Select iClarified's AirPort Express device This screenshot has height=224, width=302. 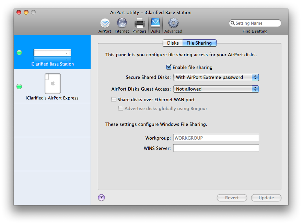pos(52,86)
